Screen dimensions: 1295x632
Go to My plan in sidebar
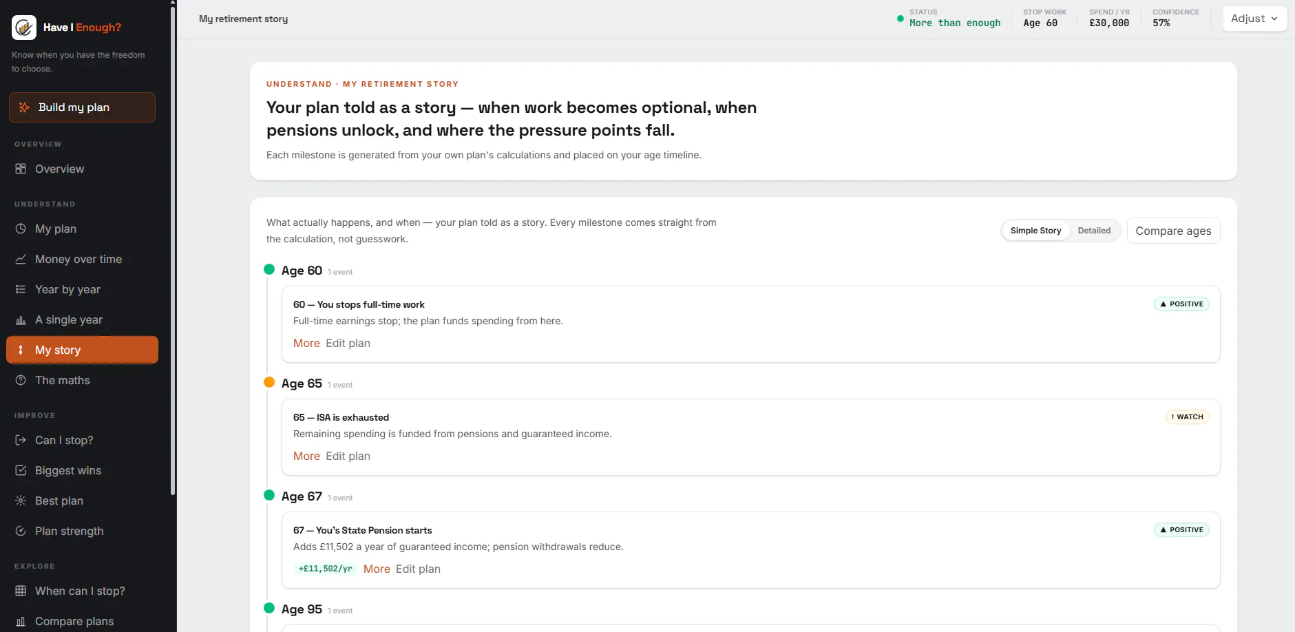[x=82, y=229]
